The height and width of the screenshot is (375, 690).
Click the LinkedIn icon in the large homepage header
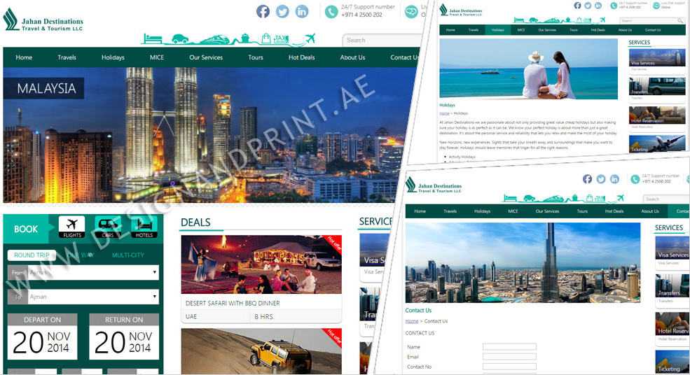tap(302, 11)
